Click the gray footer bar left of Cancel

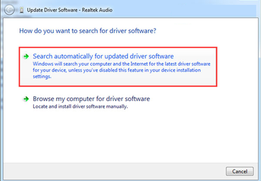[x=113, y=171]
